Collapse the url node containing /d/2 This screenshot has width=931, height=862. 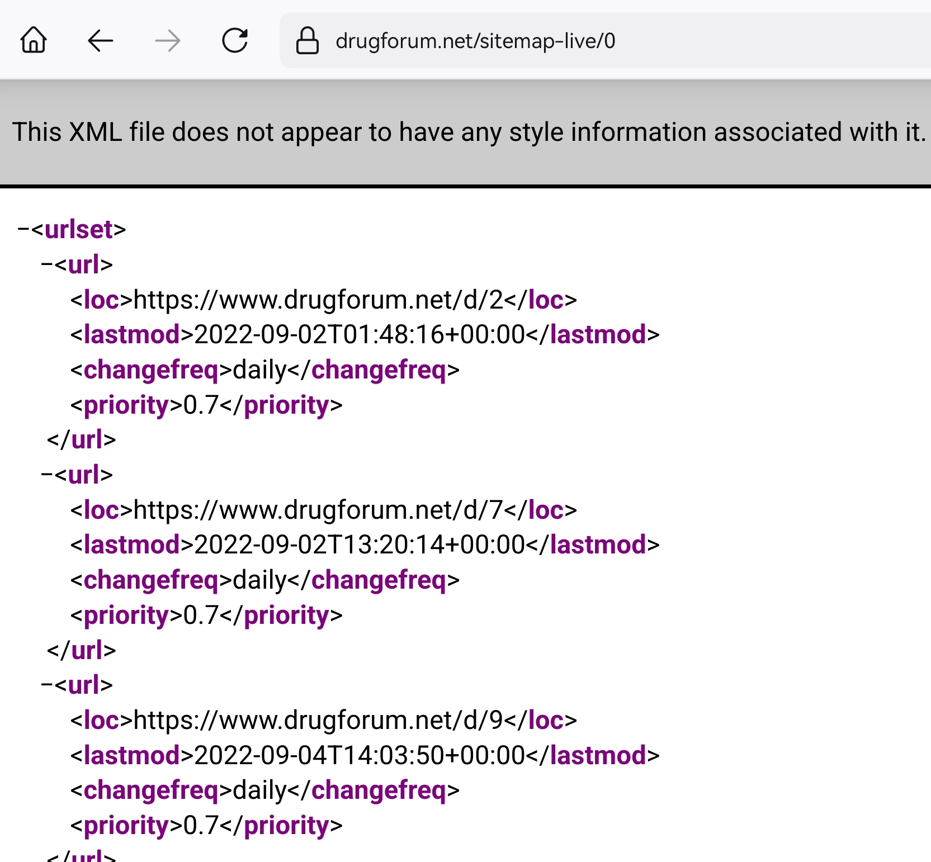pyautogui.click(x=48, y=264)
